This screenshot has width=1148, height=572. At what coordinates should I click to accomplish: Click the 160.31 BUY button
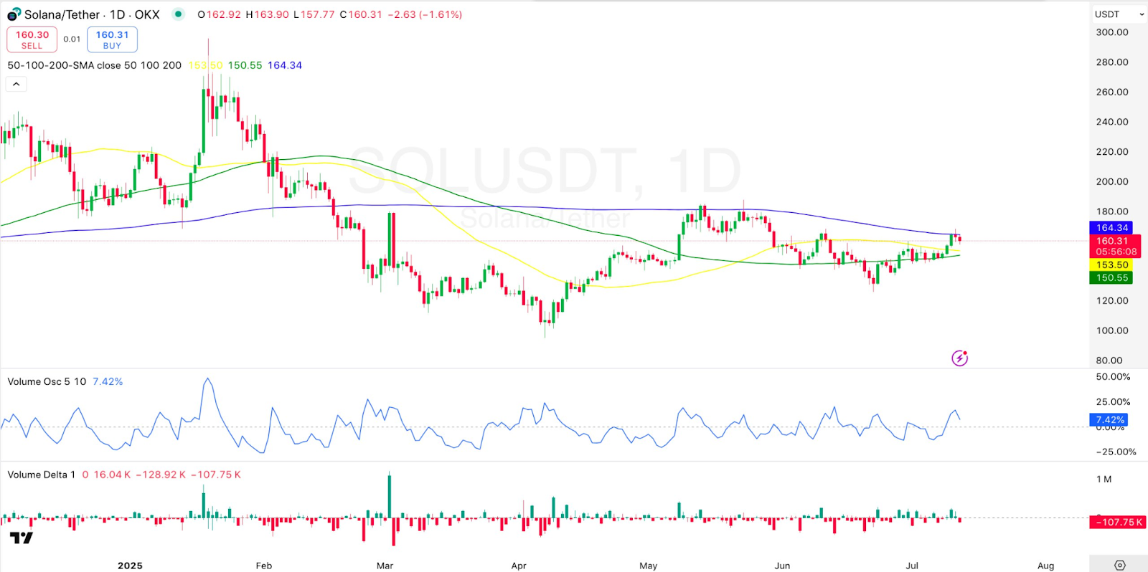click(112, 39)
